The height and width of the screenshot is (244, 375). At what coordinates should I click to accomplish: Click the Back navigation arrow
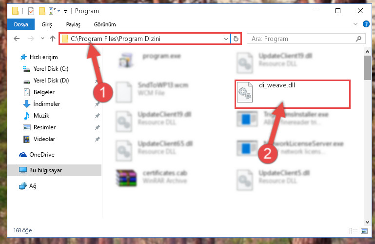[17, 39]
